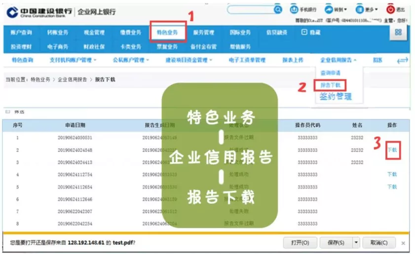Image resolution: width=415 pixels, height=254 pixels.
Task: Open the 现金管理 menu
Action: coord(94,33)
